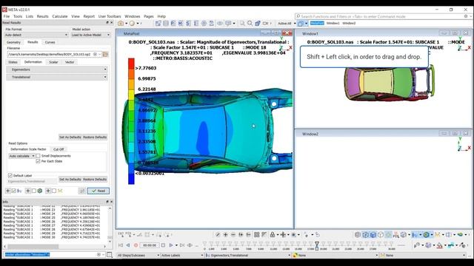Click the annotation speech bubble icon

(228, 23)
